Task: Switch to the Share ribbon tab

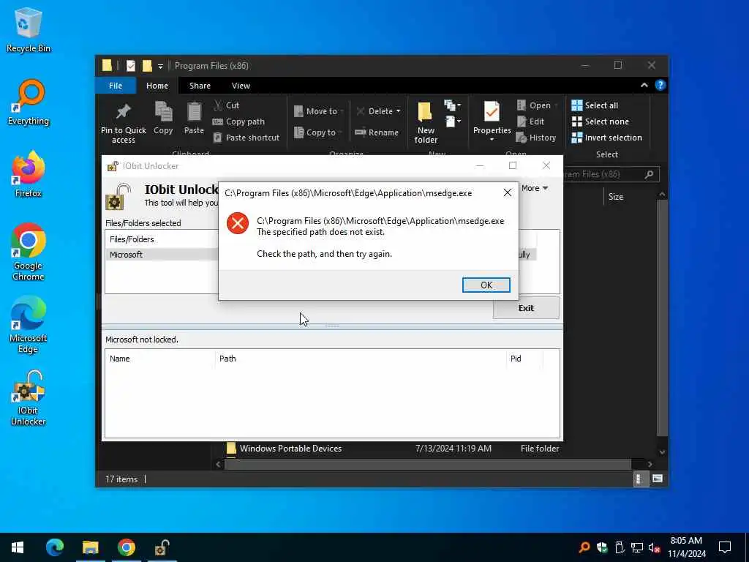Action: click(x=200, y=86)
